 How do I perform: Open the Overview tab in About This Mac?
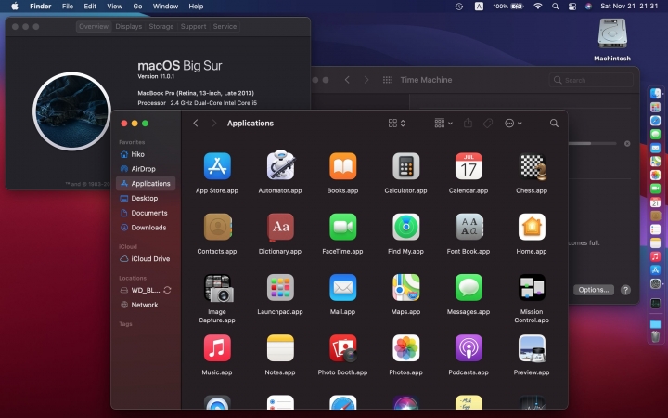point(94,26)
